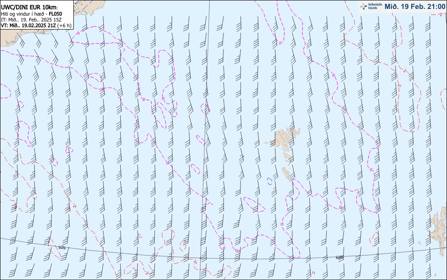Click the 'IT: Mið.. 19. Feb.. 2025 15Z' line

click(31, 20)
